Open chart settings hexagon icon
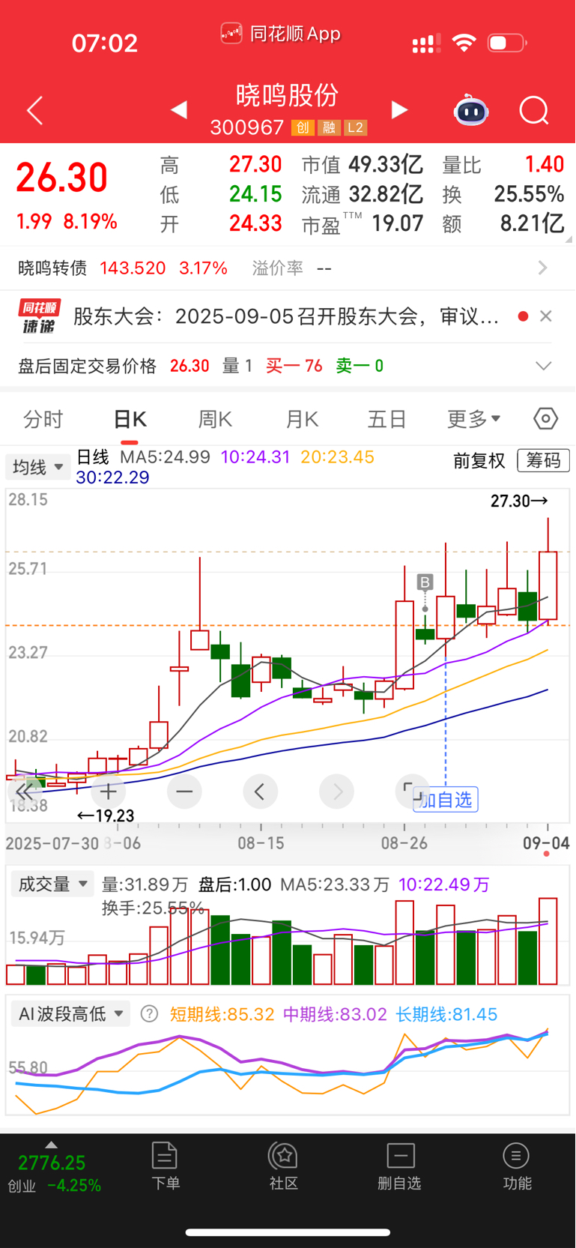 pos(545,418)
